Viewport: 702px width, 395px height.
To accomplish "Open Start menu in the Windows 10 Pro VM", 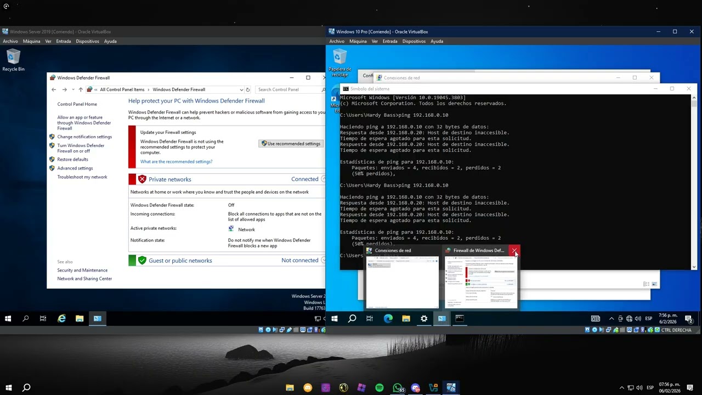I will [x=335, y=318].
